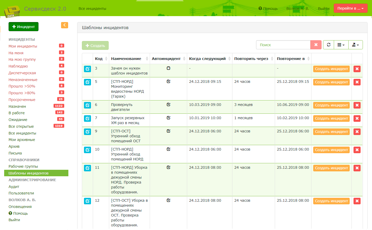The height and width of the screenshot is (230, 372).
Task: Delete template 7 with red X
Action: [357, 118]
